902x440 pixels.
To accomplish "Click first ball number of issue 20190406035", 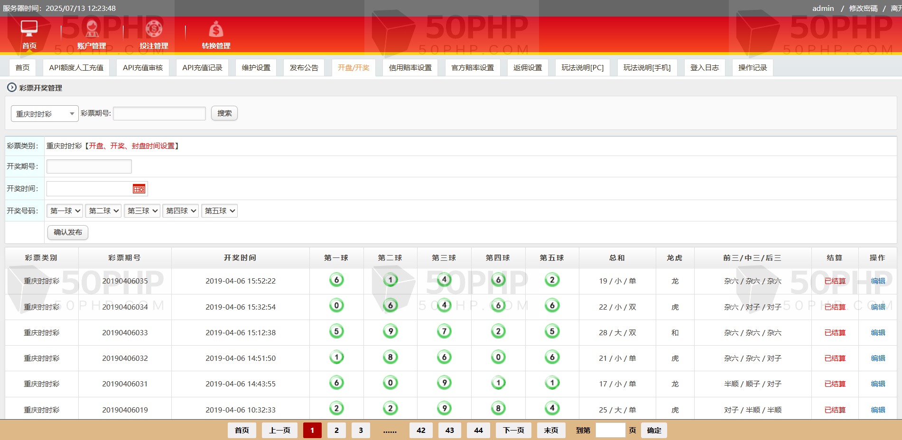I will 336,280.
